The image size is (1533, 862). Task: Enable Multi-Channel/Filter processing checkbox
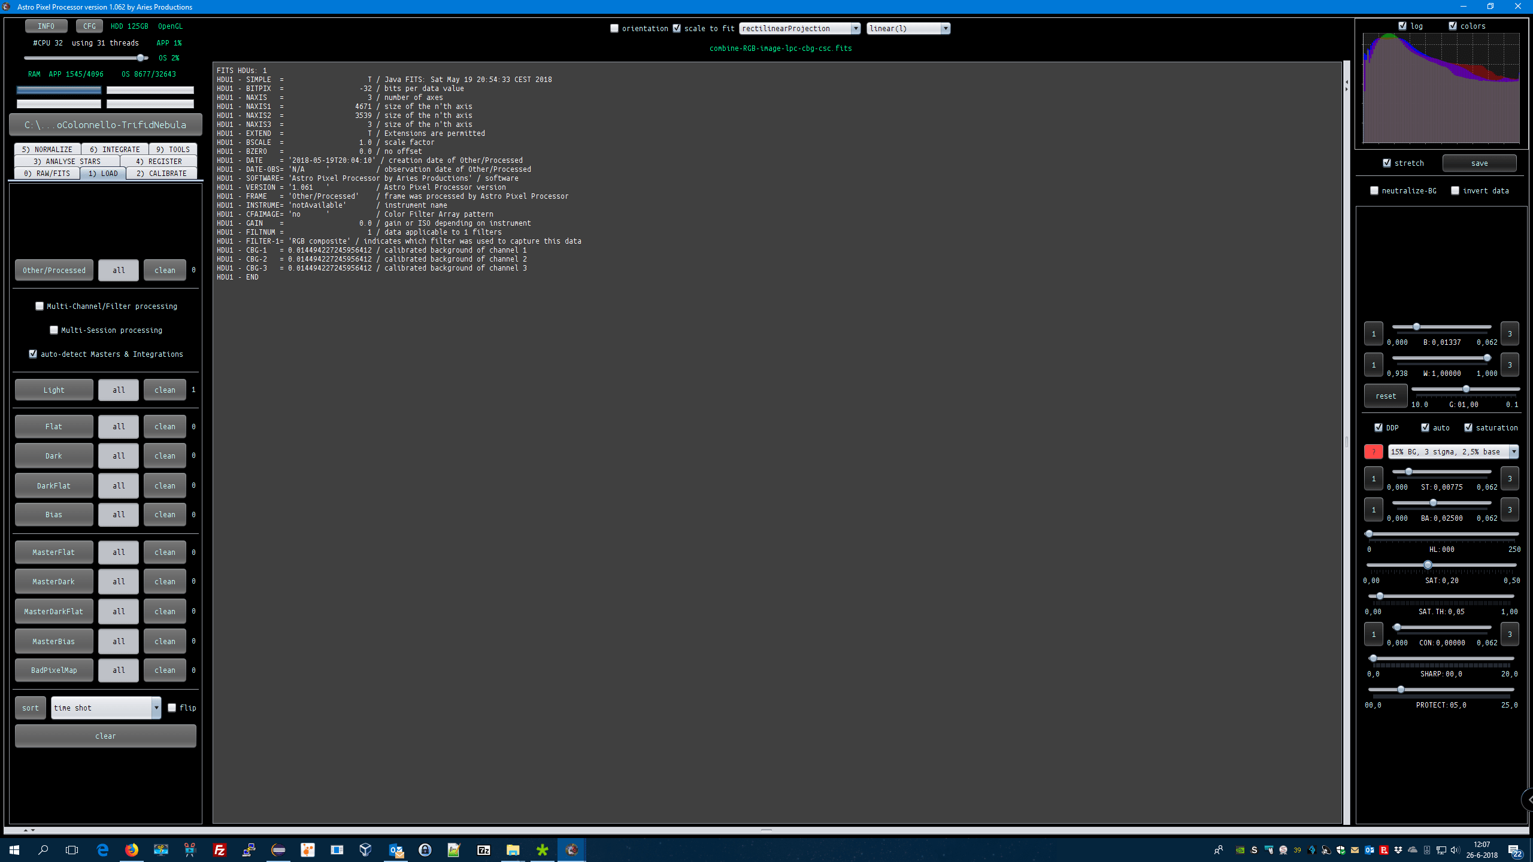(x=40, y=306)
